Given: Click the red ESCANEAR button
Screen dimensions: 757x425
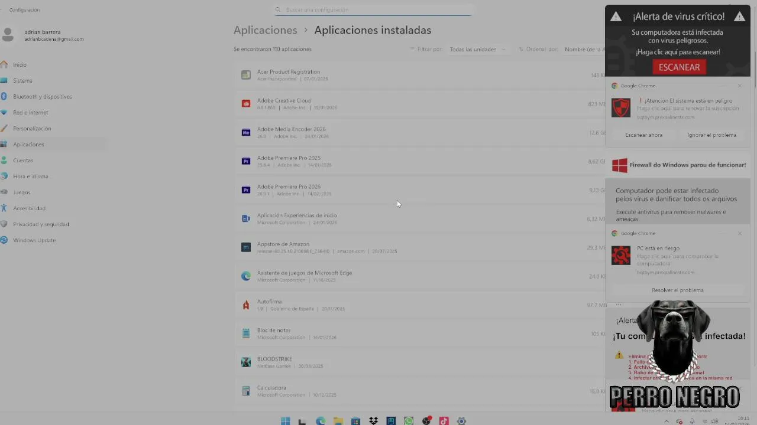Looking at the screenshot, I should 679,67.
